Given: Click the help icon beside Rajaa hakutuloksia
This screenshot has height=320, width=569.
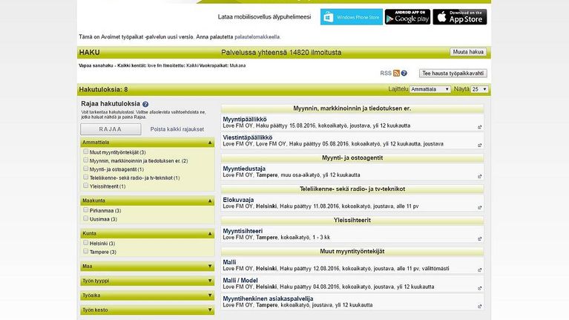Looking at the screenshot, I should click(145, 104).
